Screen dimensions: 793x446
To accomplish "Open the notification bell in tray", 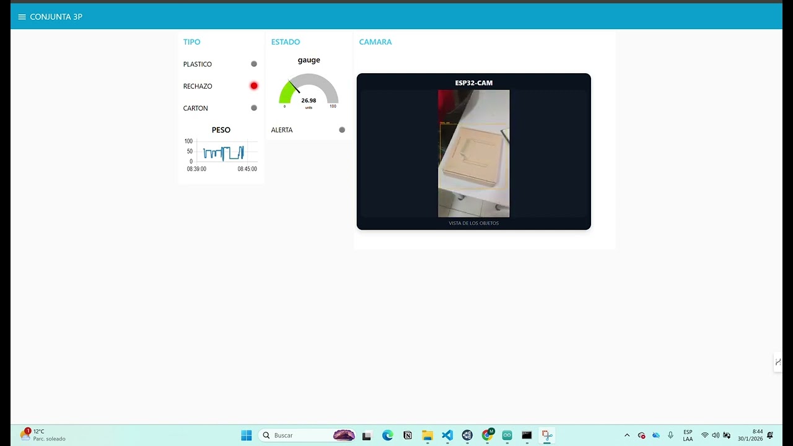I will coord(770,435).
